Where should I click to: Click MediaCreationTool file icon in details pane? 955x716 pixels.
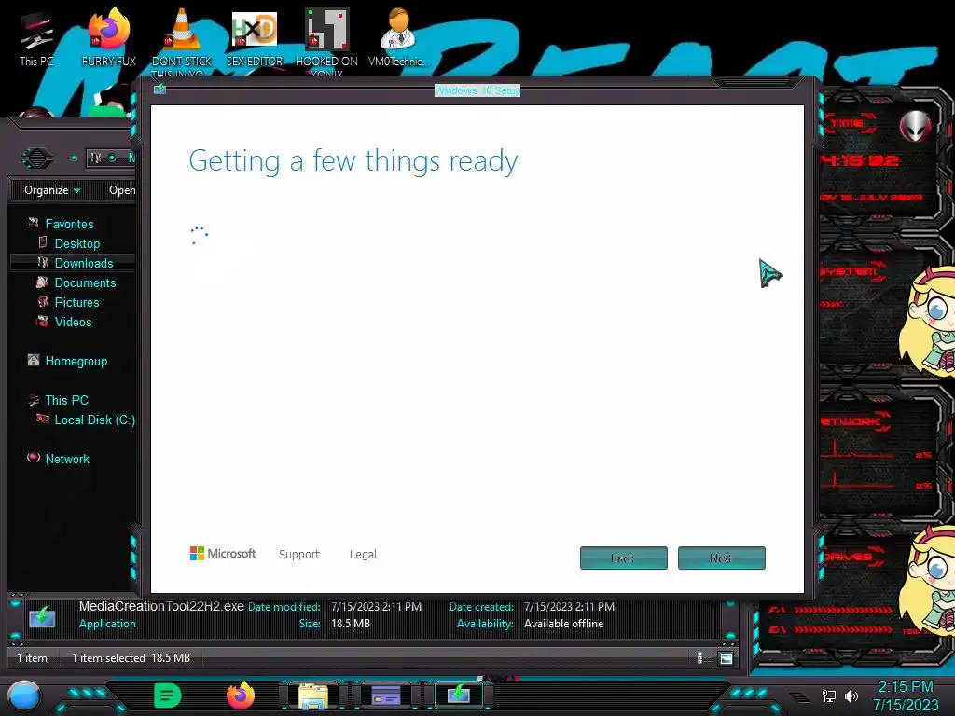pyautogui.click(x=43, y=616)
